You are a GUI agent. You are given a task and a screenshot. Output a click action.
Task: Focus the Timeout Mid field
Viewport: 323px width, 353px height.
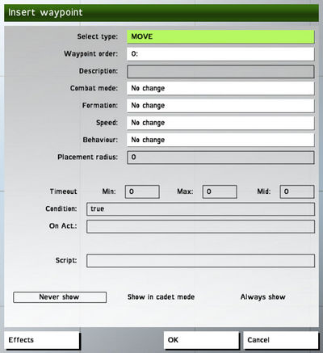click(x=297, y=191)
